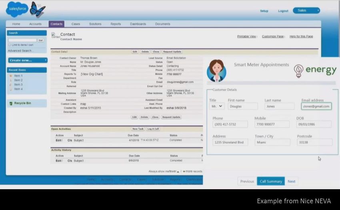Switch to the Reports tab

pyautogui.click(x=116, y=24)
